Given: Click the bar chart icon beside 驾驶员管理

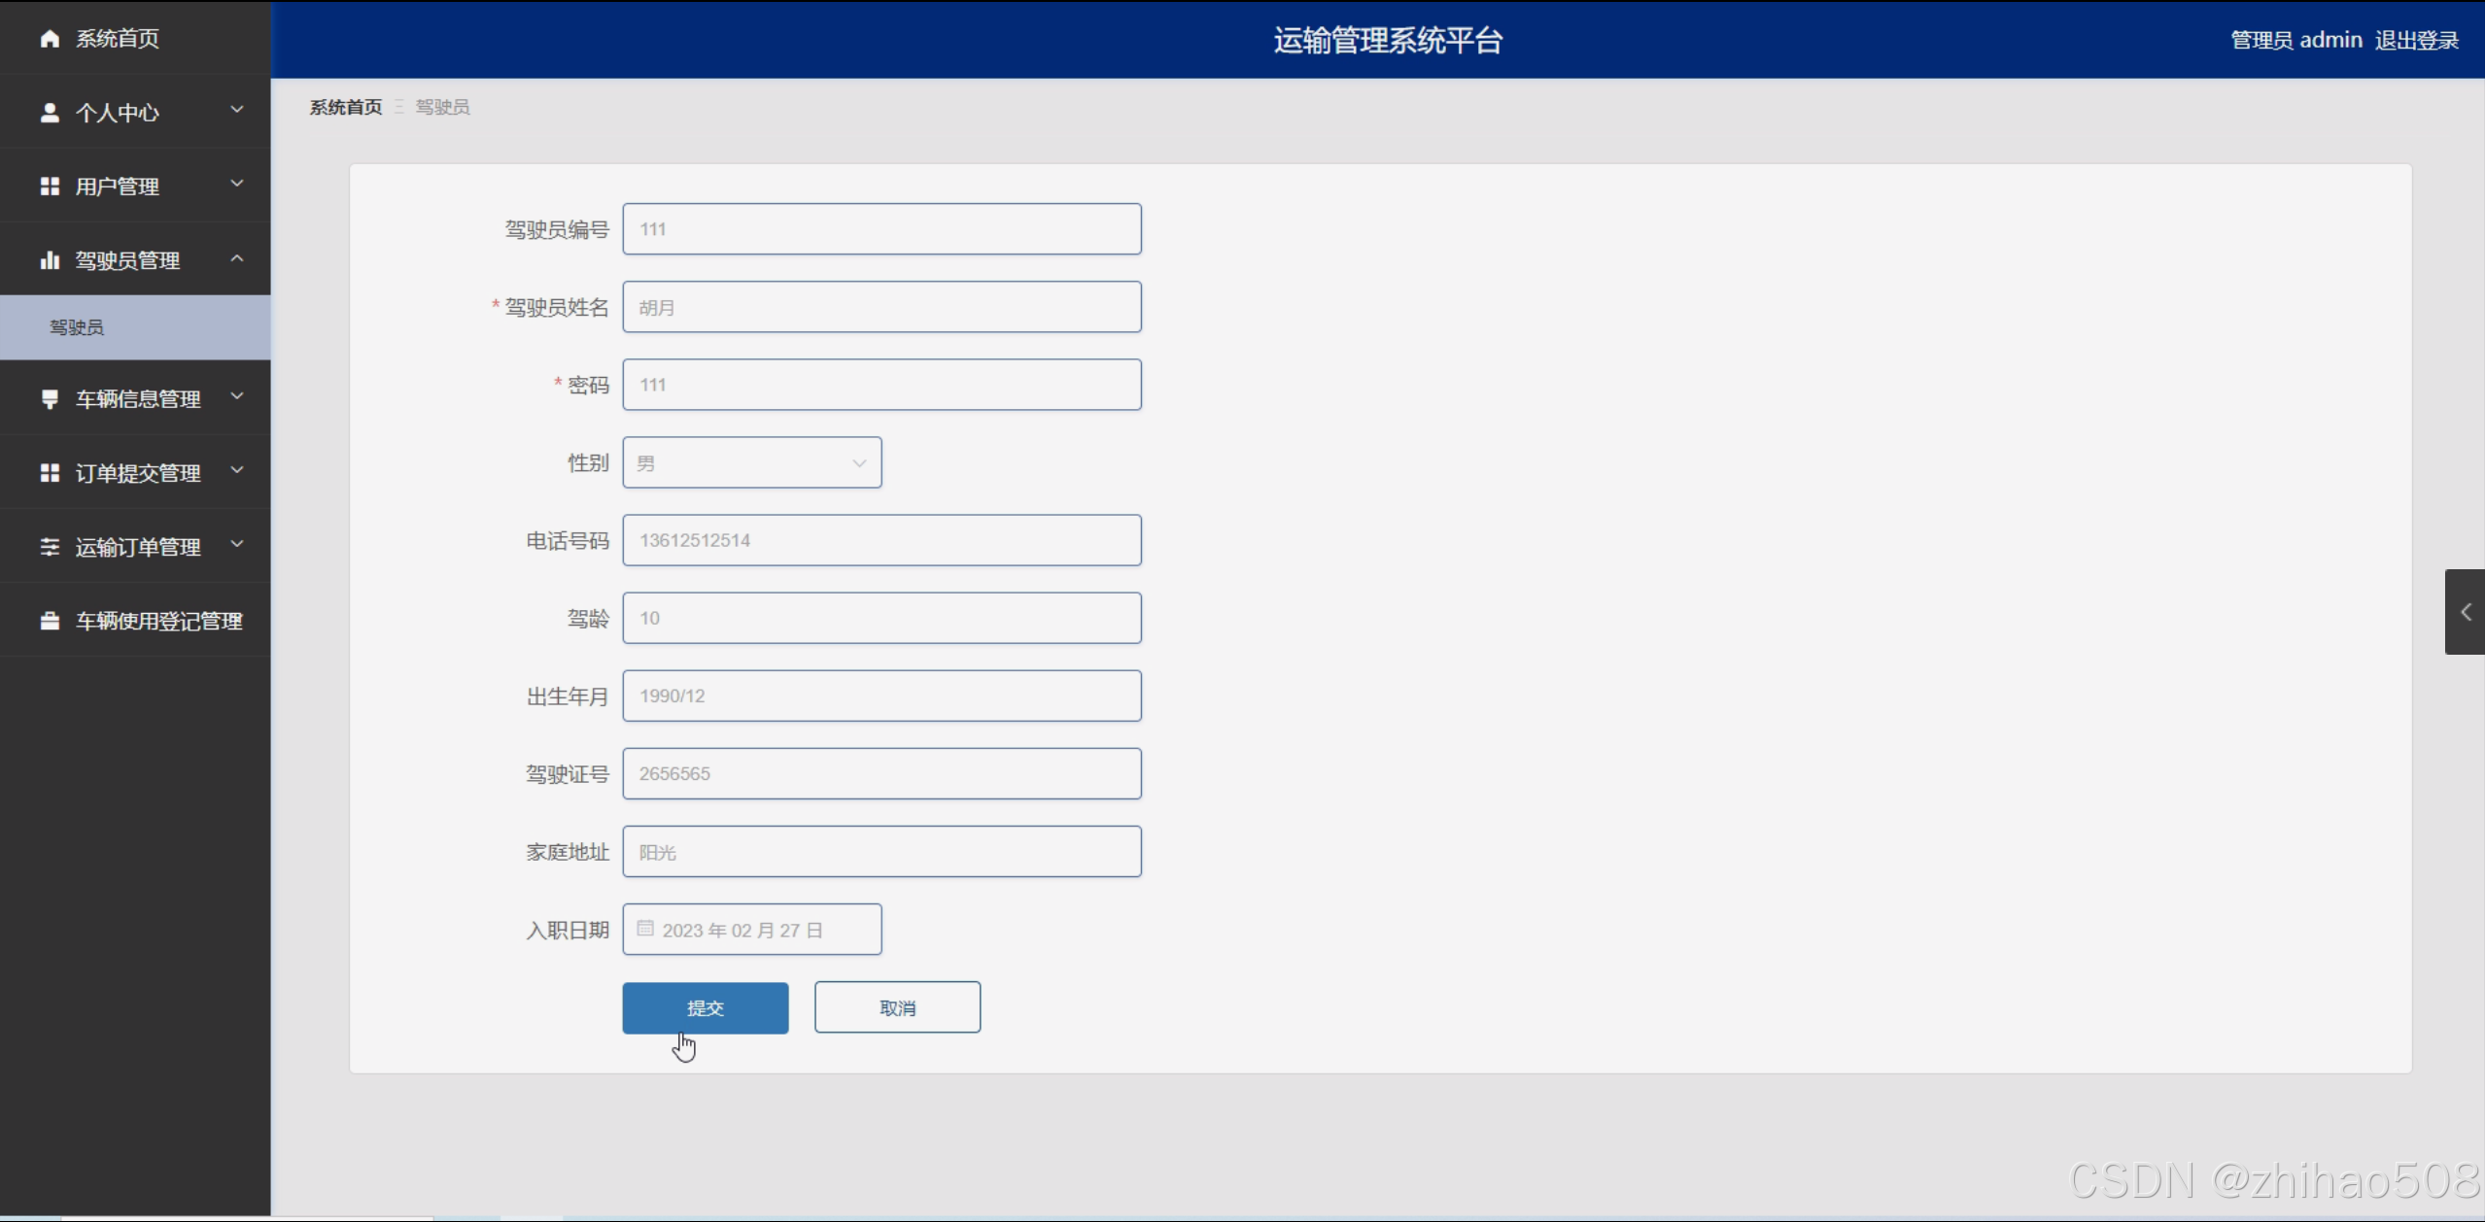Looking at the screenshot, I should point(50,260).
